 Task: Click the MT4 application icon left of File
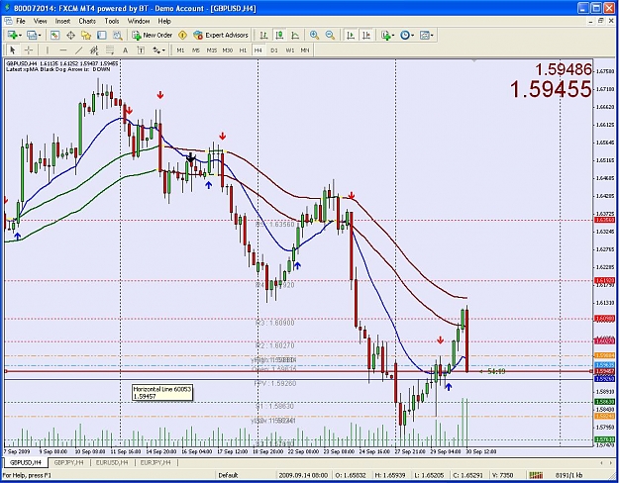8,21
